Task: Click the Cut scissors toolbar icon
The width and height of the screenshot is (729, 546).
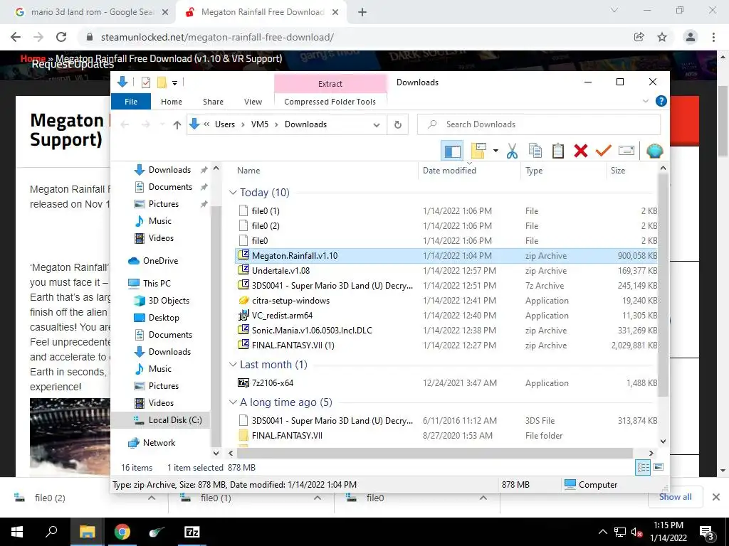Action: click(x=512, y=151)
